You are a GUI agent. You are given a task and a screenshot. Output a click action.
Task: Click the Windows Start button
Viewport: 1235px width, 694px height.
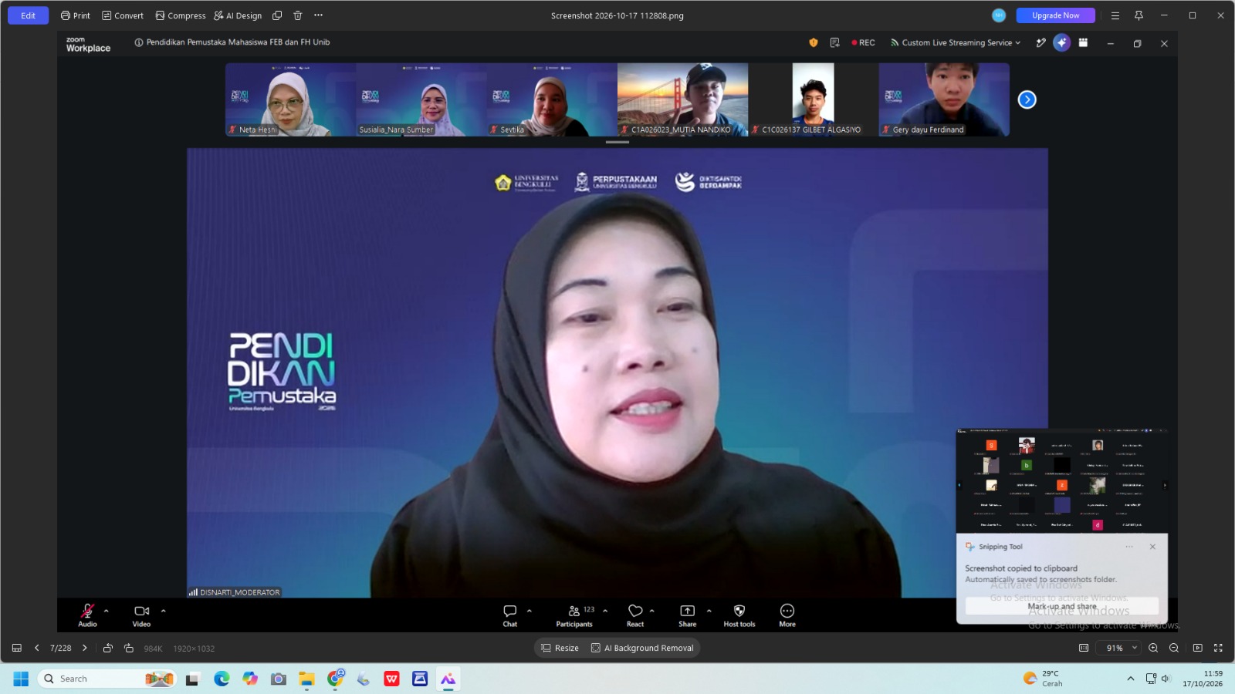[21, 679]
